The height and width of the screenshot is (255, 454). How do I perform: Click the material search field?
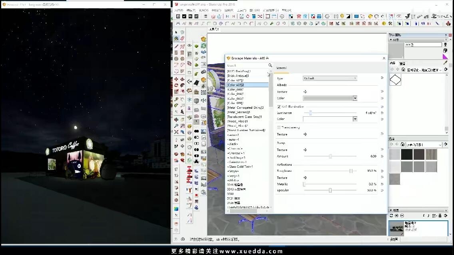coord(247,66)
